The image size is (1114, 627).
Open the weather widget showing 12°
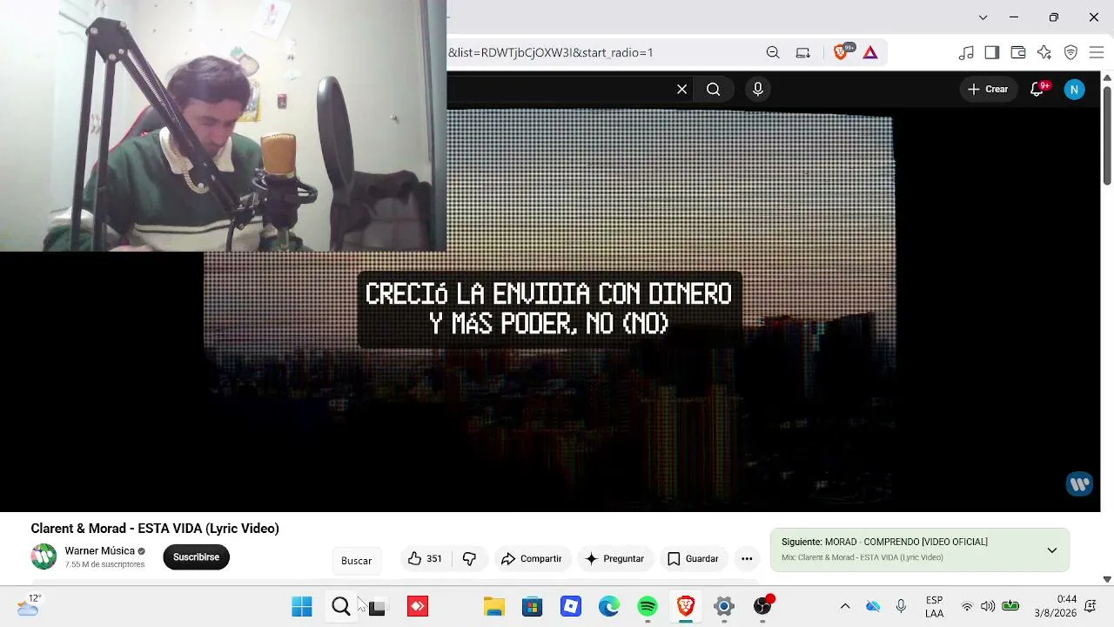click(x=28, y=606)
